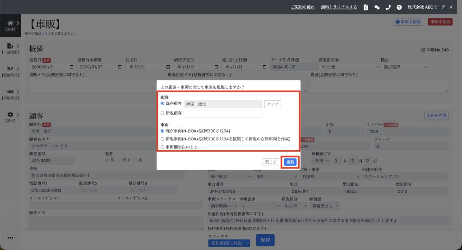Open the 一括抽出 sidebar icon
Image resolution: width=462 pixels, height=250 pixels.
coord(10,46)
